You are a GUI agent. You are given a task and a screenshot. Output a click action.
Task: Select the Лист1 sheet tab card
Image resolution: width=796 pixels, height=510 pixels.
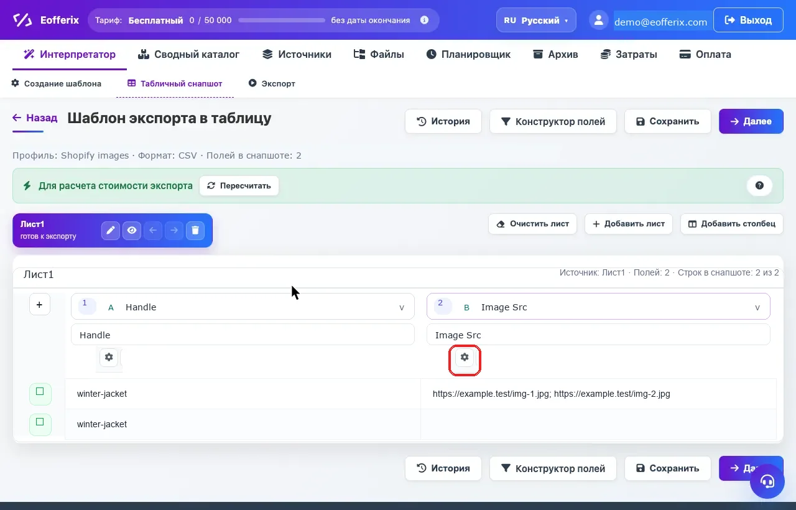tap(112, 230)
